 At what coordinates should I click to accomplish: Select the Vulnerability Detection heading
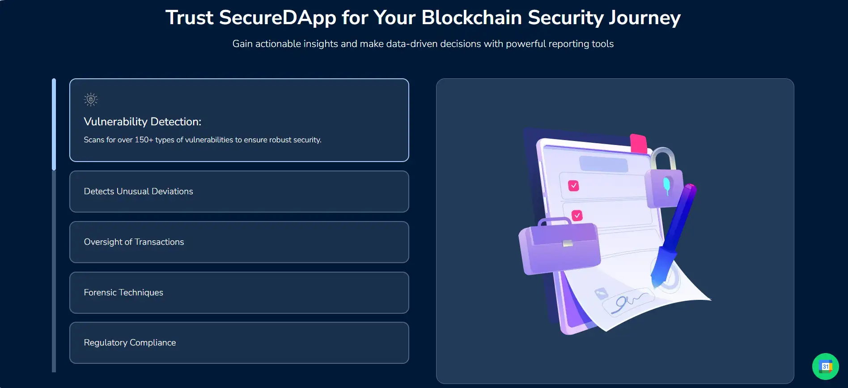click(143, 122)
